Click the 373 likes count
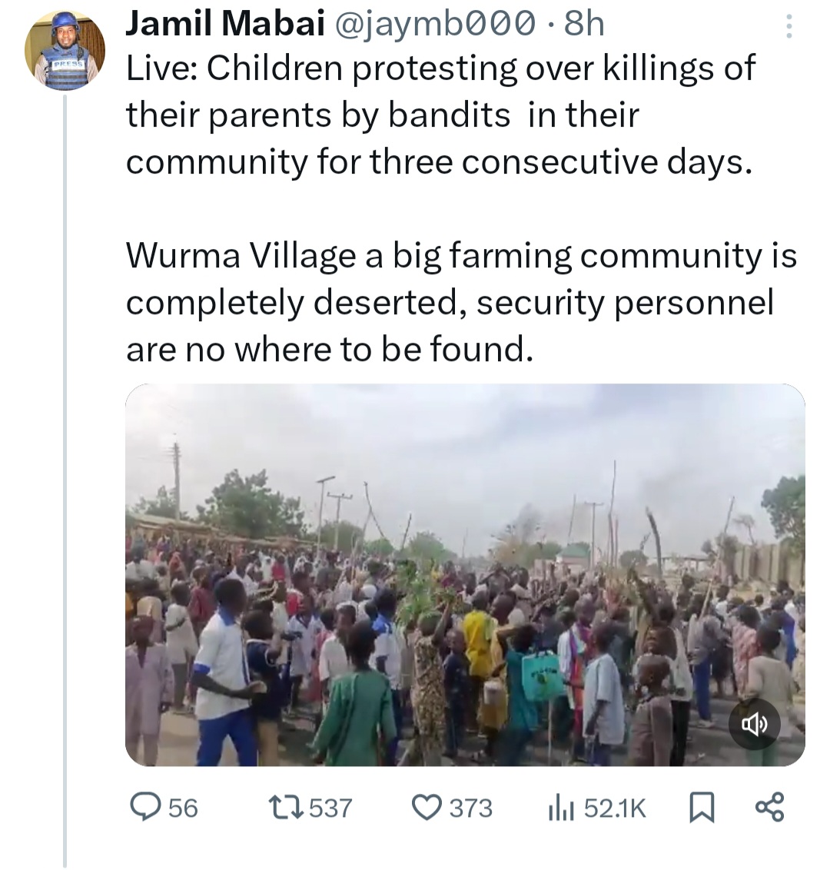Screen dimensions: 830x870 click(x=470, y=808)
